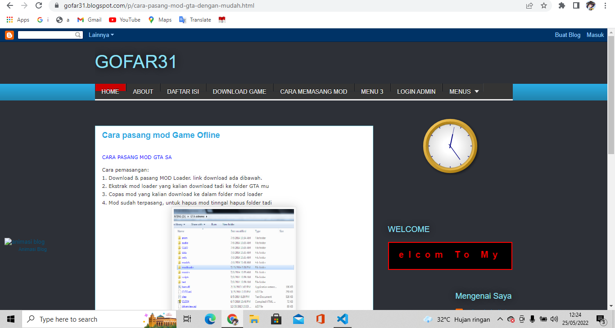Open the MENU 3 item
This screenshot has width=615, height=328.
(372, 91)
